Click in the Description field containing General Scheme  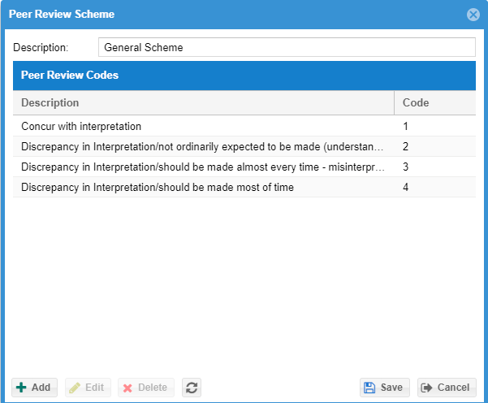click(287, 47)
